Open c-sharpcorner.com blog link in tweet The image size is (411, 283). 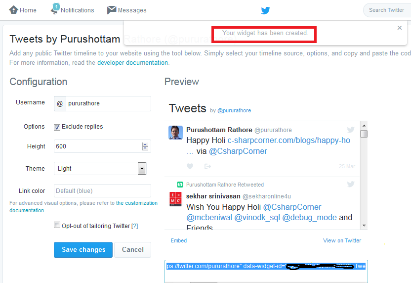coord(289,140)
